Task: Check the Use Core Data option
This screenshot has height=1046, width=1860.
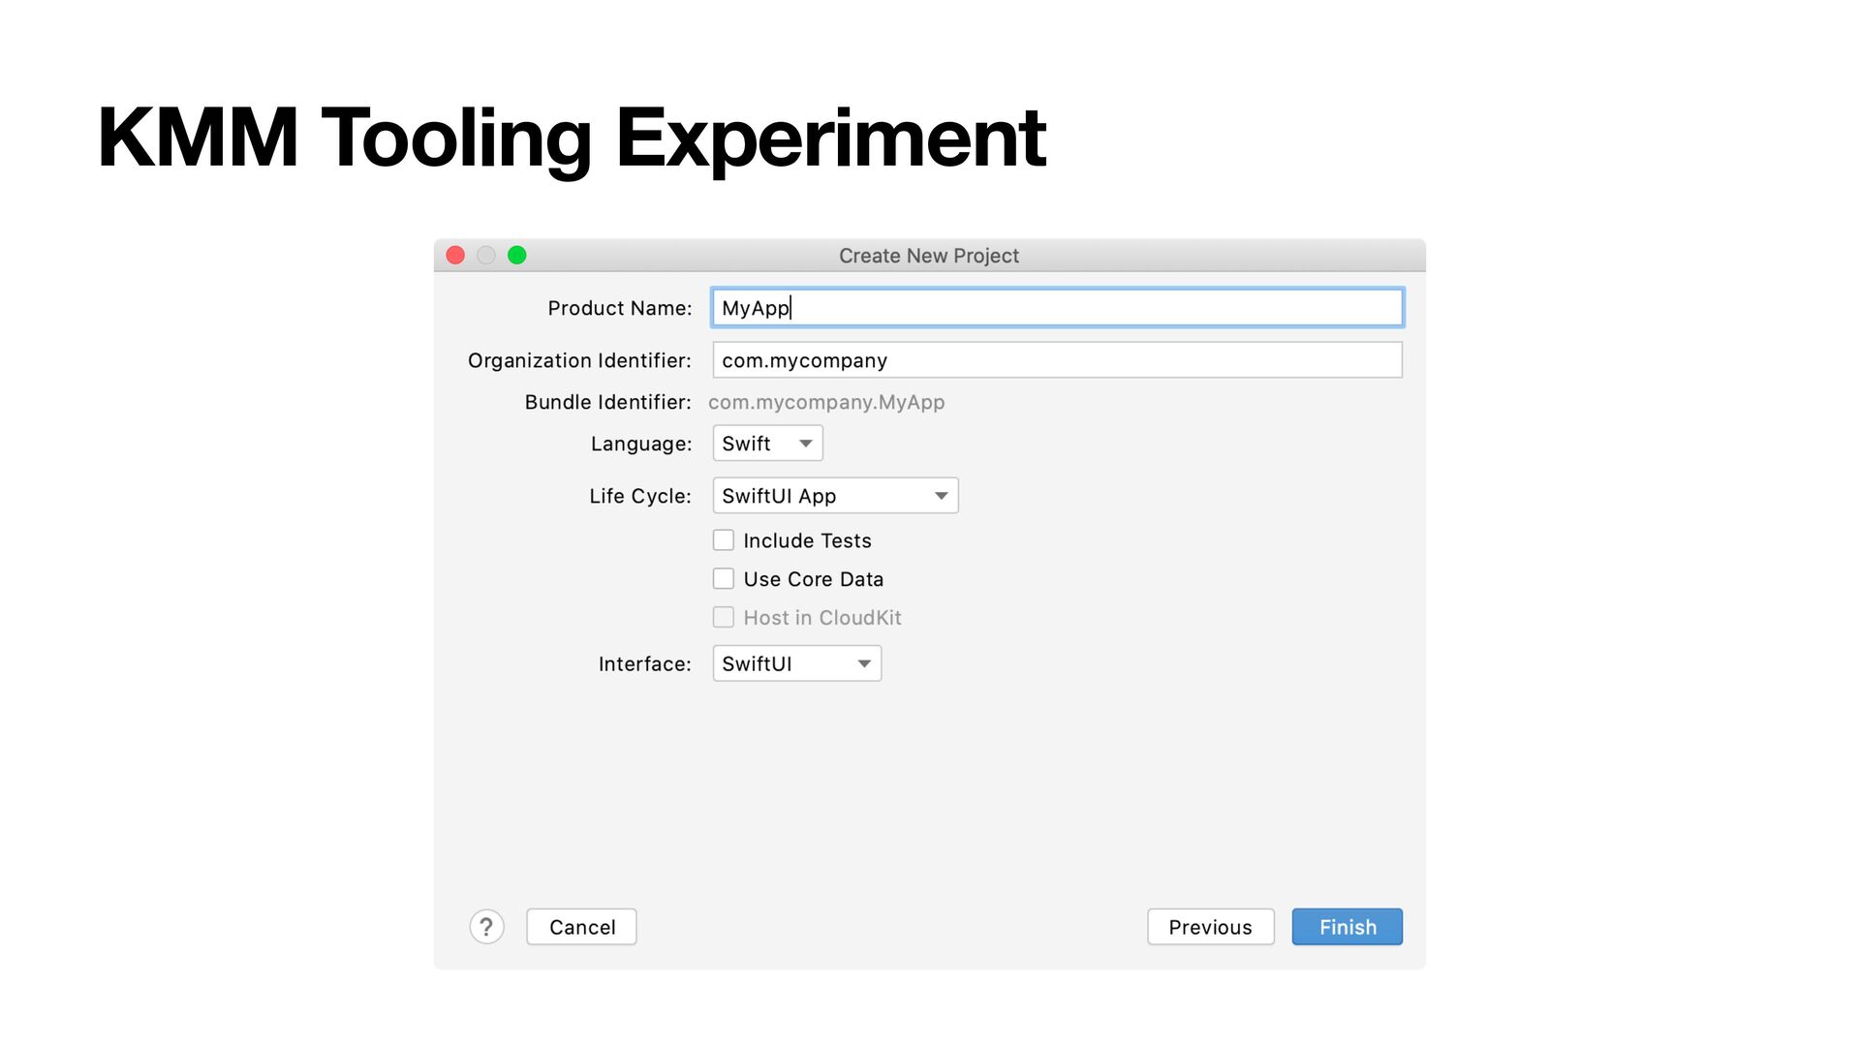Action: pos(724,579)
